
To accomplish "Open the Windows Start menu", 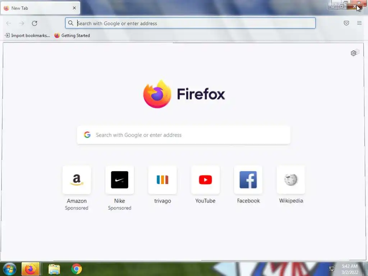I will coord(10,269).
